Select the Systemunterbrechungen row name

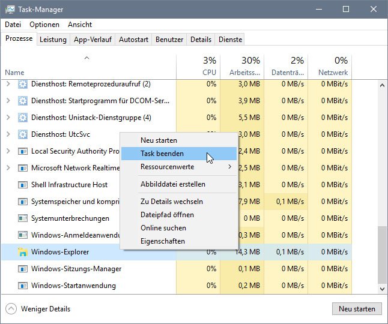[70, 218]
